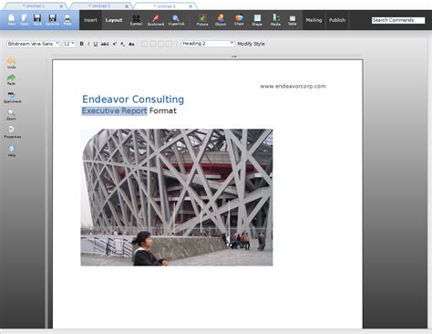Click the www.endeavorcorp.com header text
This screenshot has height=334, width=432.
293,86
